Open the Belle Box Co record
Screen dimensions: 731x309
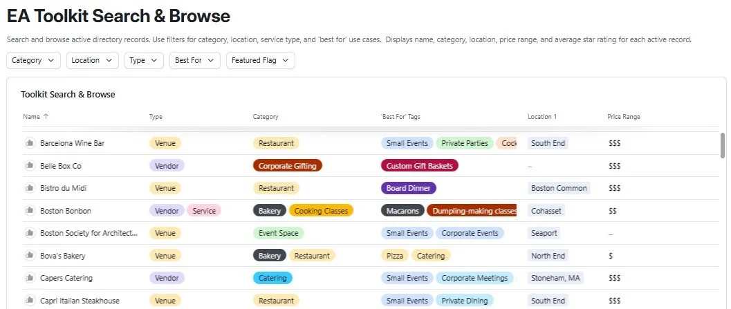pos(61,165)
